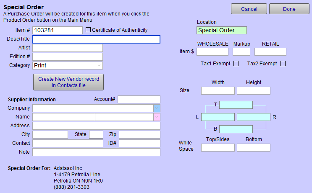Click the Edition # field
Viewport: 312px width, 193px height.
tap(68, 57)
